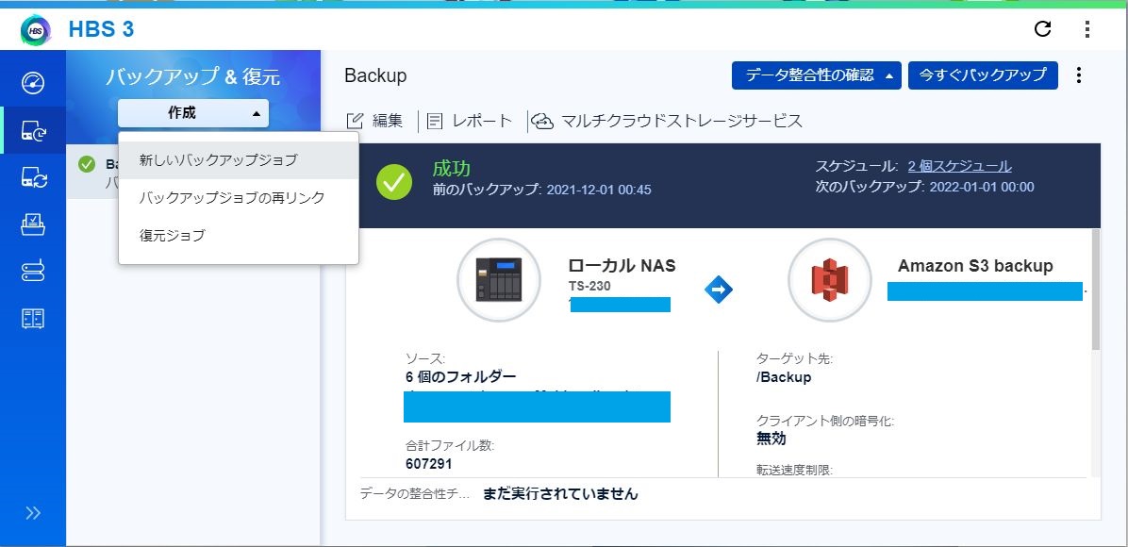Choose 新しいバックアップジョブ from the menu

coord(238,159)
